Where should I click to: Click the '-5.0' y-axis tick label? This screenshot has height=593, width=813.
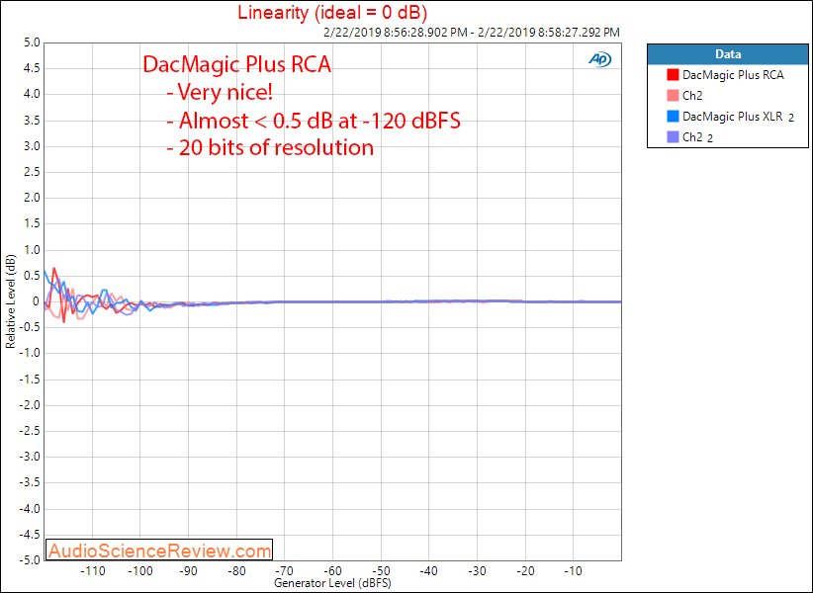[x=30, y=560]
